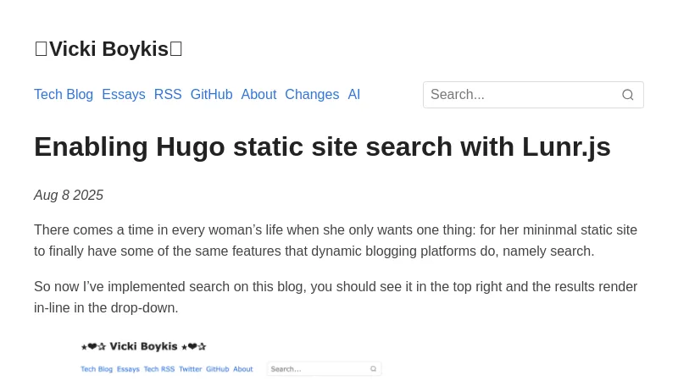
Task: Click the Tech RSS link in embedded screenshot
Action: [x=158, y=369]
